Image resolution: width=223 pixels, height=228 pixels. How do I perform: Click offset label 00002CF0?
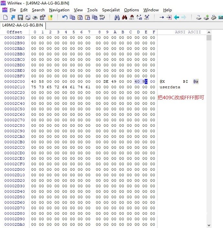click(x=15, y=164)
